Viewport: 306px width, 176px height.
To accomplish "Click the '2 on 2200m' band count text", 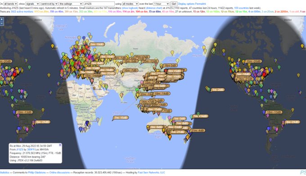I will pyautogui.click(x=281, y=12).
